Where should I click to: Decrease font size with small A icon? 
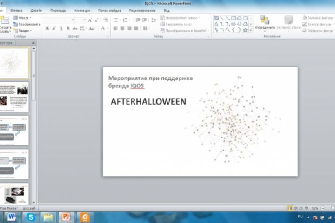coord(97,20)
